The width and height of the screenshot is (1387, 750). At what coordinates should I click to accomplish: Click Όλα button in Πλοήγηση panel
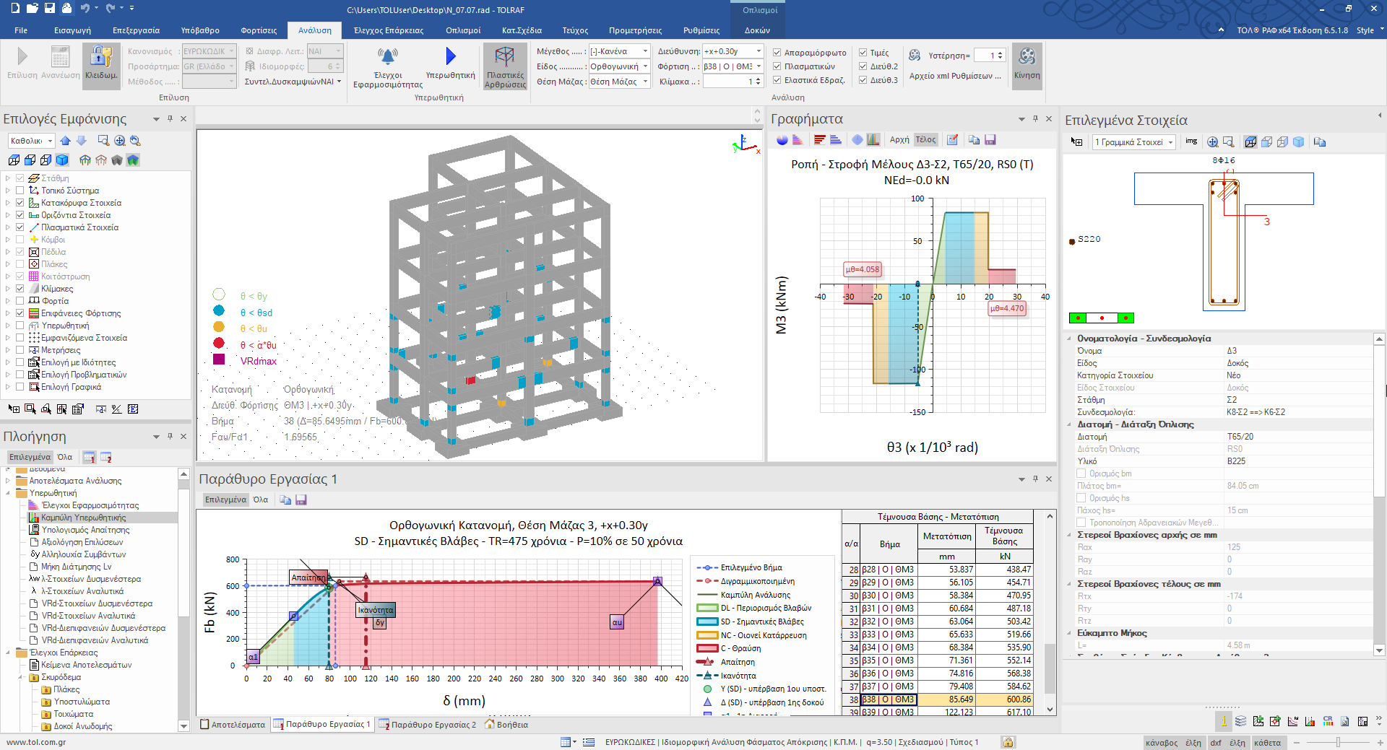point(65,457)
